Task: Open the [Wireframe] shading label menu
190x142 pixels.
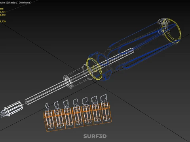Action: click(25, 3)
